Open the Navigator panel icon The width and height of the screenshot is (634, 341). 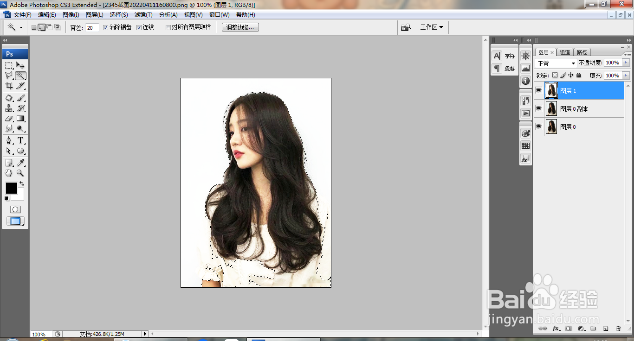525,56
